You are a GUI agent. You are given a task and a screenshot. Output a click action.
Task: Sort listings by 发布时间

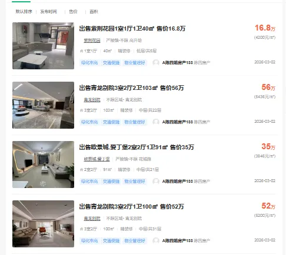click(48, 12)
